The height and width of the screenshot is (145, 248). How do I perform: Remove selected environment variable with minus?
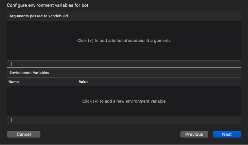pos(20,120)
